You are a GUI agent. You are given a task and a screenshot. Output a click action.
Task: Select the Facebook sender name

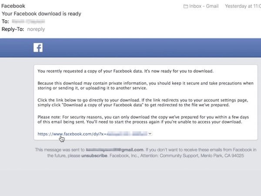point(13,6)
